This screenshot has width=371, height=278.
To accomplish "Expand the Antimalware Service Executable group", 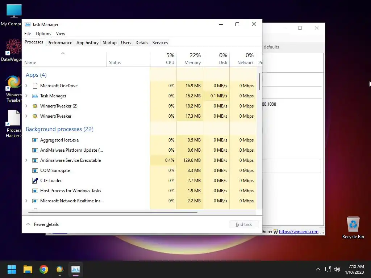I will (26, 160).
